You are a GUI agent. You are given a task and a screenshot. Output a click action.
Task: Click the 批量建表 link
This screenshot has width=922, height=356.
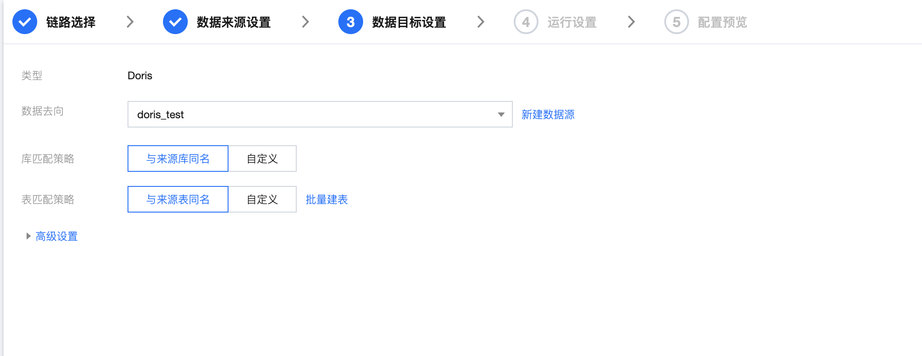tap(326, 200)
